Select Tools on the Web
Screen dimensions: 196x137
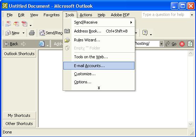99,57
